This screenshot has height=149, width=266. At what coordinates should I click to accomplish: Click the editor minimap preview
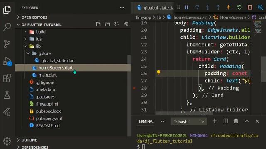pyautogui.click(x=258, y=27)
